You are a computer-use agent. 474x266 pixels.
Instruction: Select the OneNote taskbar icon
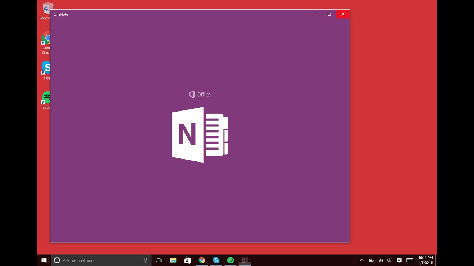245,260
